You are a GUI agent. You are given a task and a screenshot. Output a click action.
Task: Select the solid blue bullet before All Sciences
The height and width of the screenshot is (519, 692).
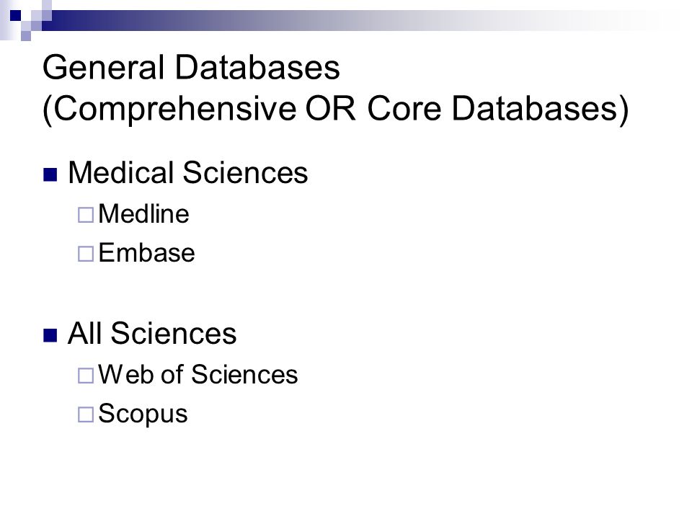click(50, 335)
